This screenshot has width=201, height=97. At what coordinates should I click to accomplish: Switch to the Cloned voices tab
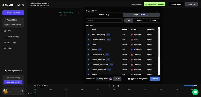153,20
